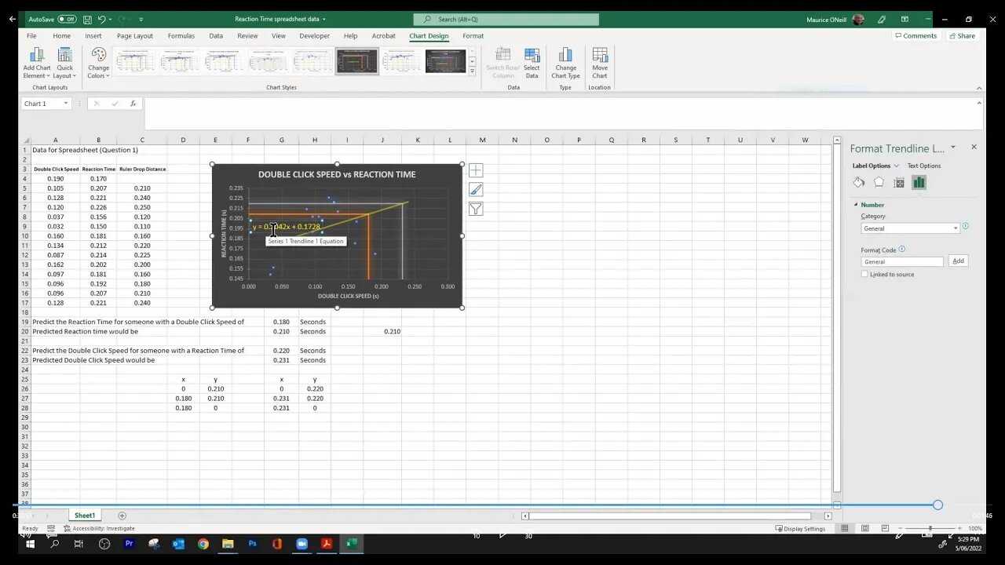Screen dimensions: 1005x565
Task: Click the Change Chart Type button
Action: click(x=565, y=63)
